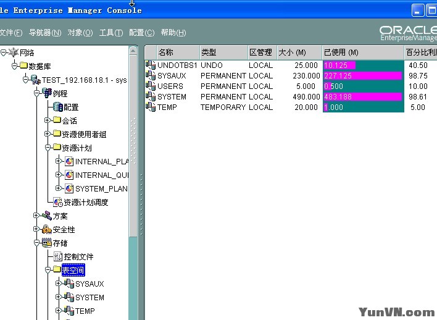Select the 控制文件 tree item label
Image resolution: width=437 pixels, height=320 pixels.
coord(78,256)
